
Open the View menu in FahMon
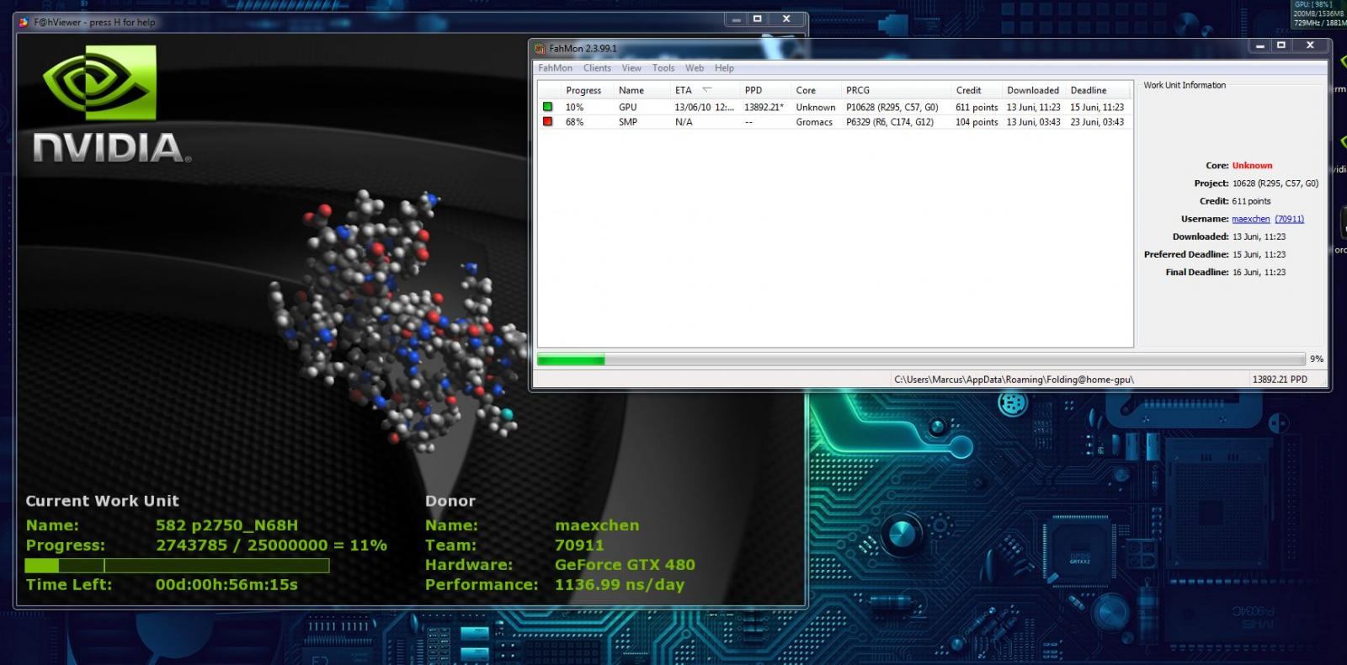(631, 68)
